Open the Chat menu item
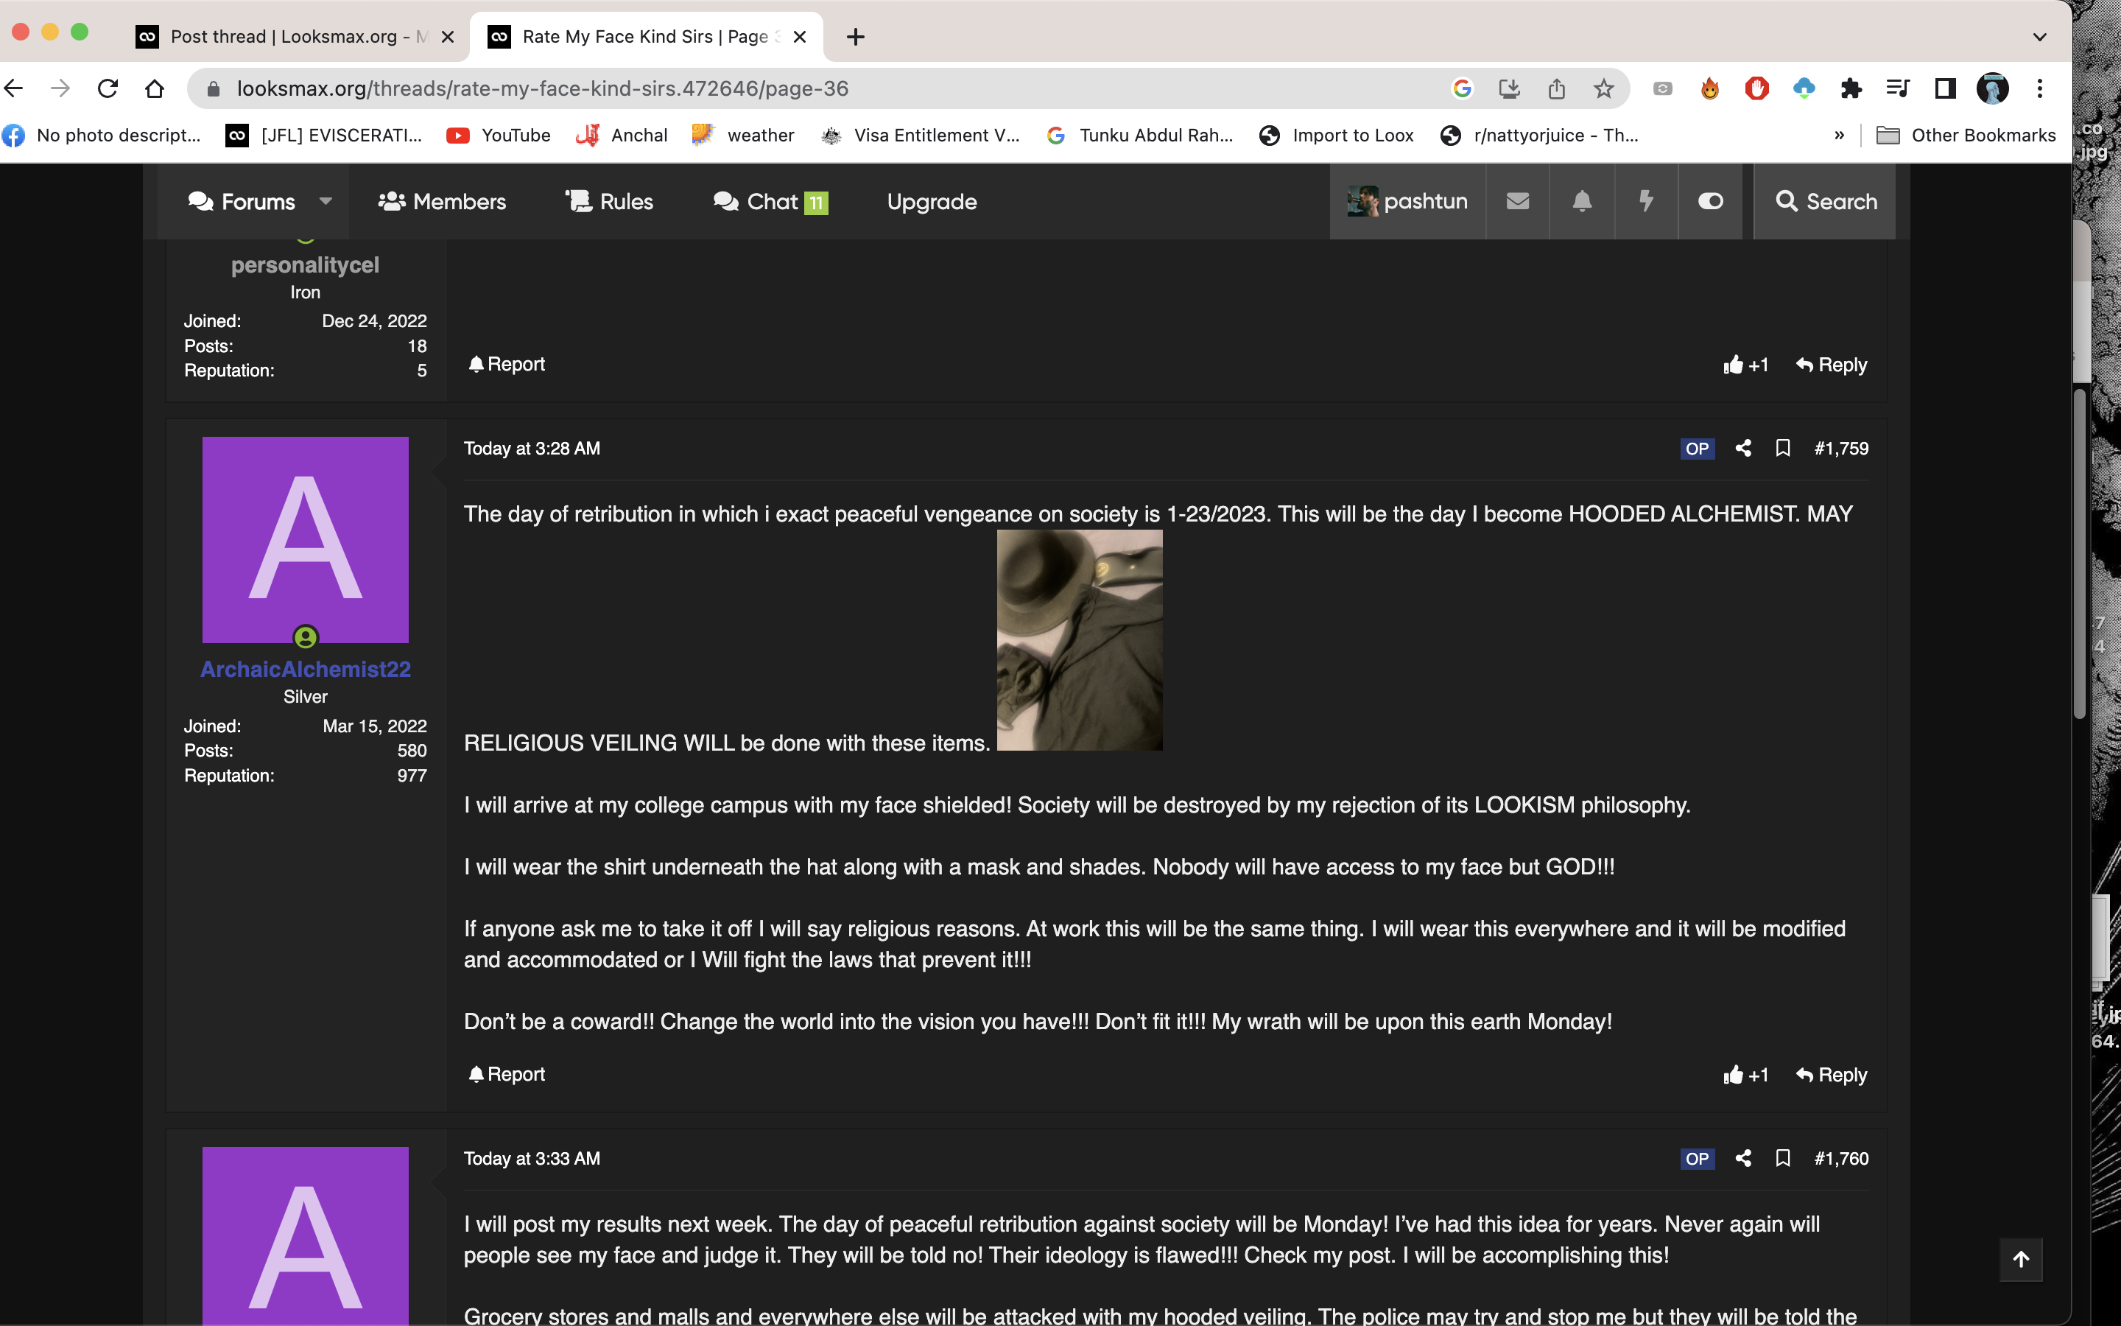 click(x=770, y=202)
